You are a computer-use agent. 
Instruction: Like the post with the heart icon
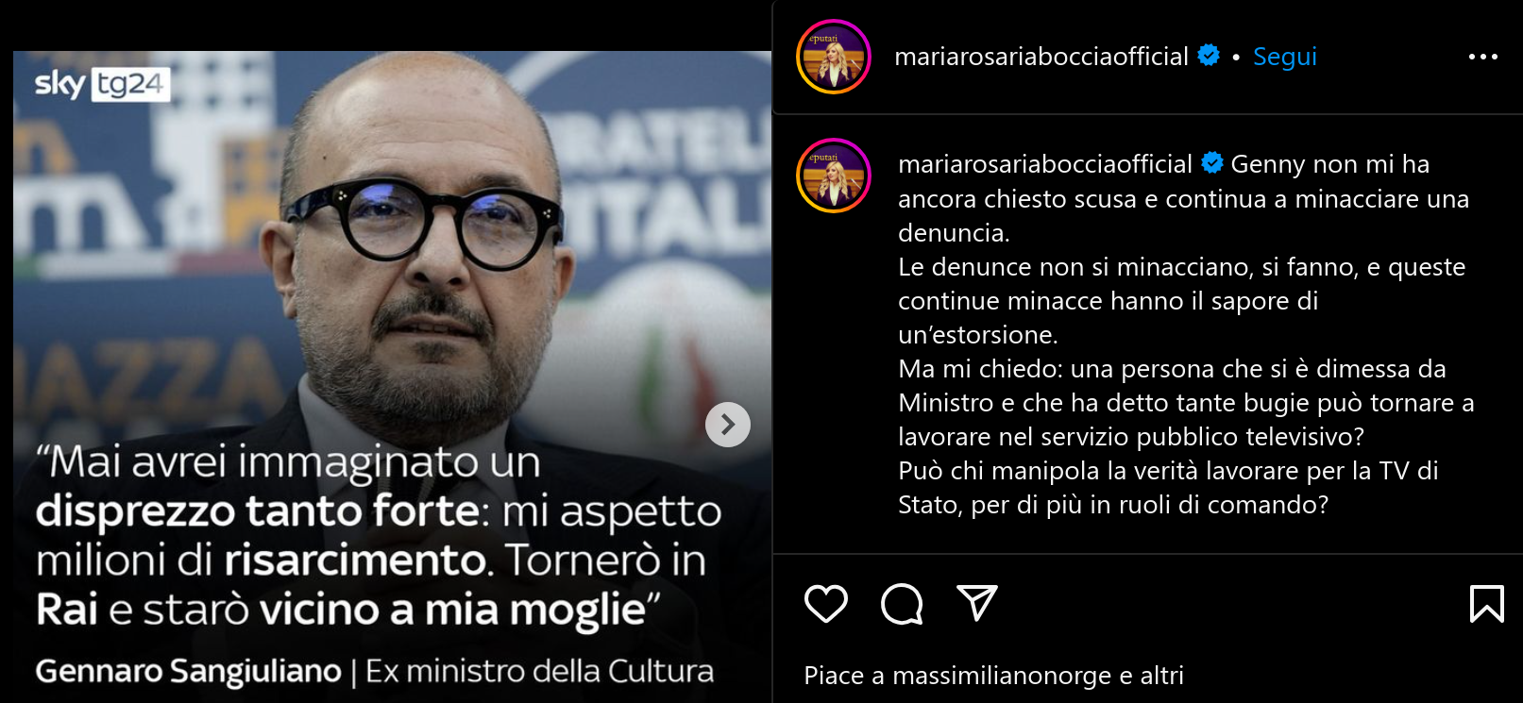click(x=826, y=604)
